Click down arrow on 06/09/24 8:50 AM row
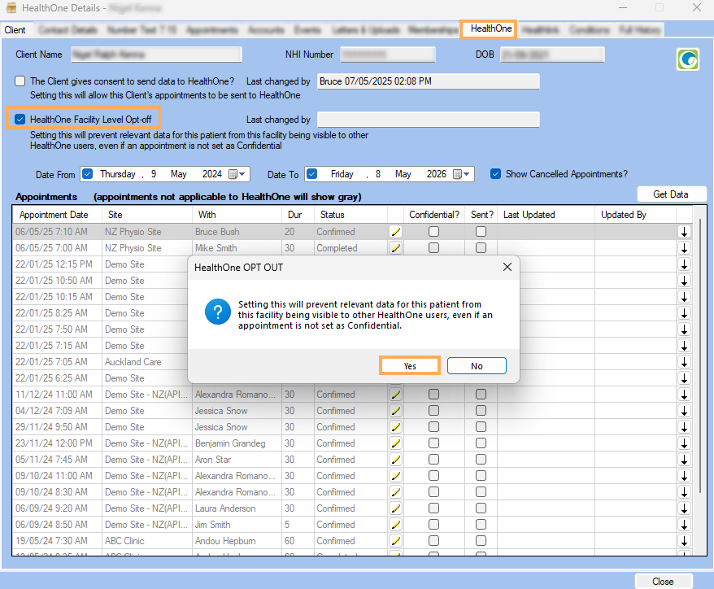The width and height of the screenshot is (714, 589). (x=684, y=525)
